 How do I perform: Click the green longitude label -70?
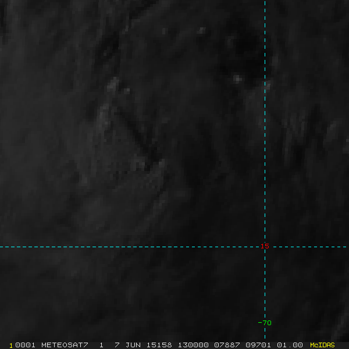coord(265,323)
